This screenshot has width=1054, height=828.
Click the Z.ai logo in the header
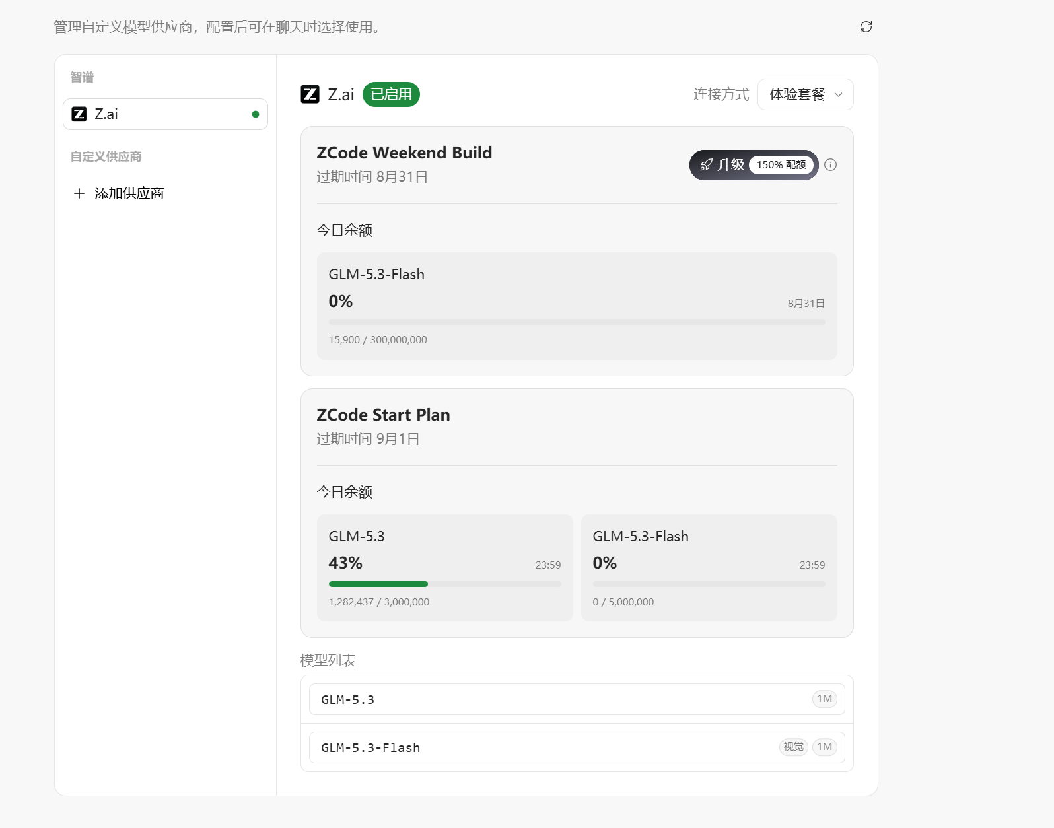tap(310, 94)
